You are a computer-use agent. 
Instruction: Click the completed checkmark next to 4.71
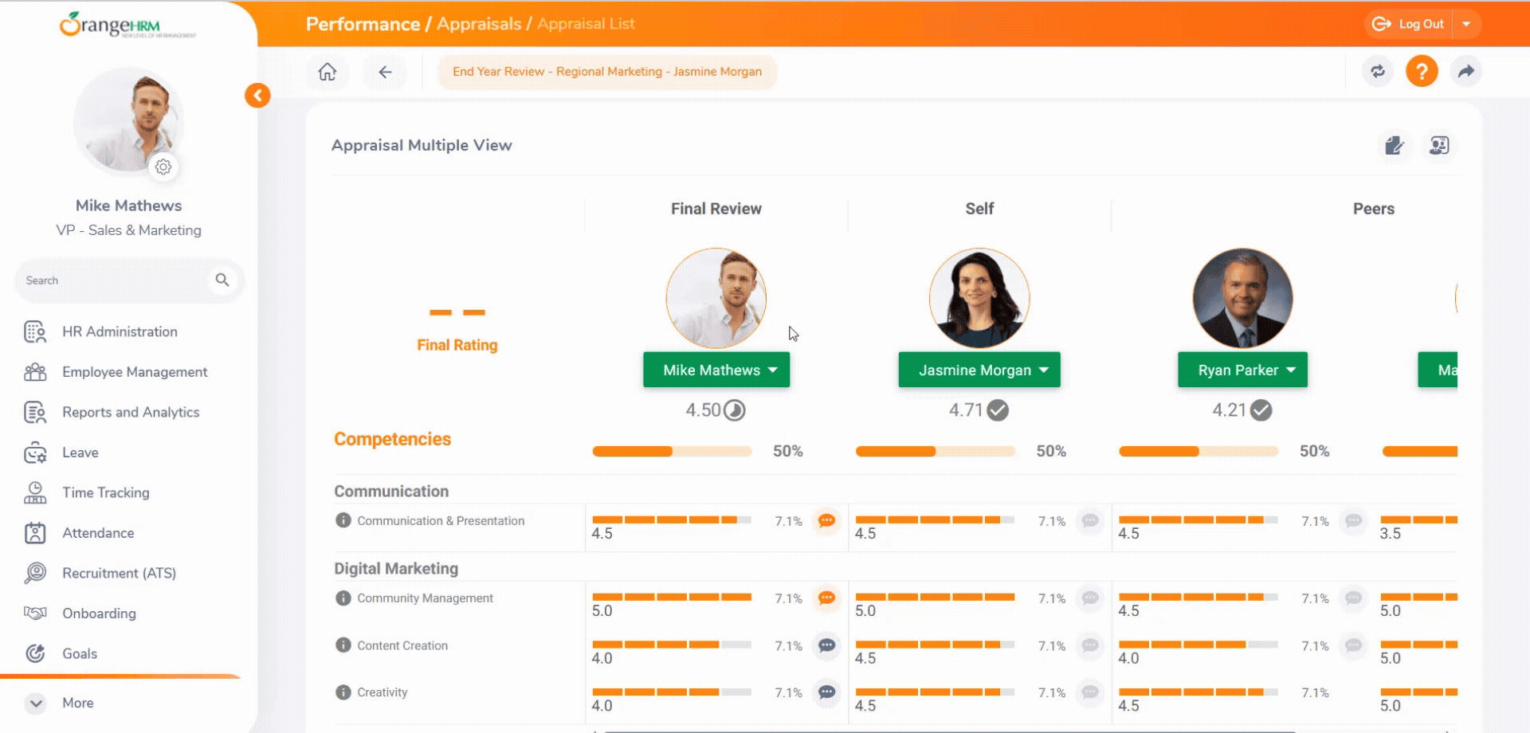click(x=998, y=410)
